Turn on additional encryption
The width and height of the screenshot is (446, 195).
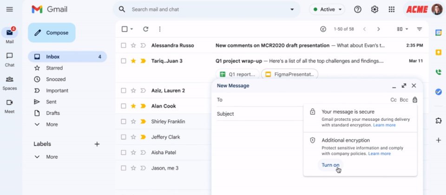pos(330,165)
